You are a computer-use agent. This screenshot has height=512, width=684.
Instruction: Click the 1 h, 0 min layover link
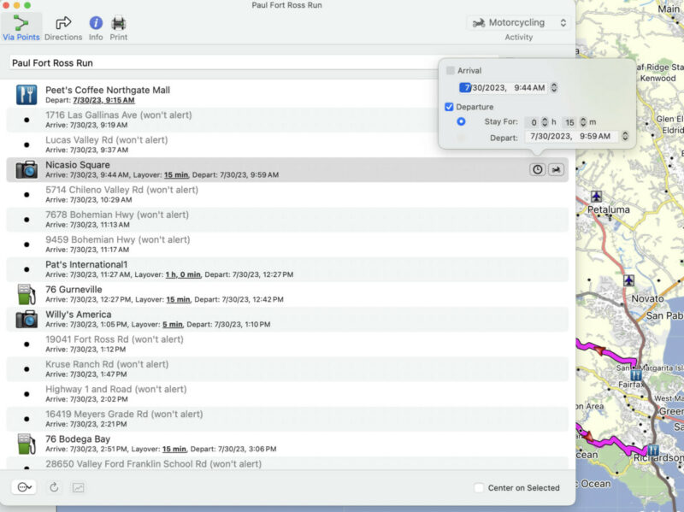pos(183,274)
